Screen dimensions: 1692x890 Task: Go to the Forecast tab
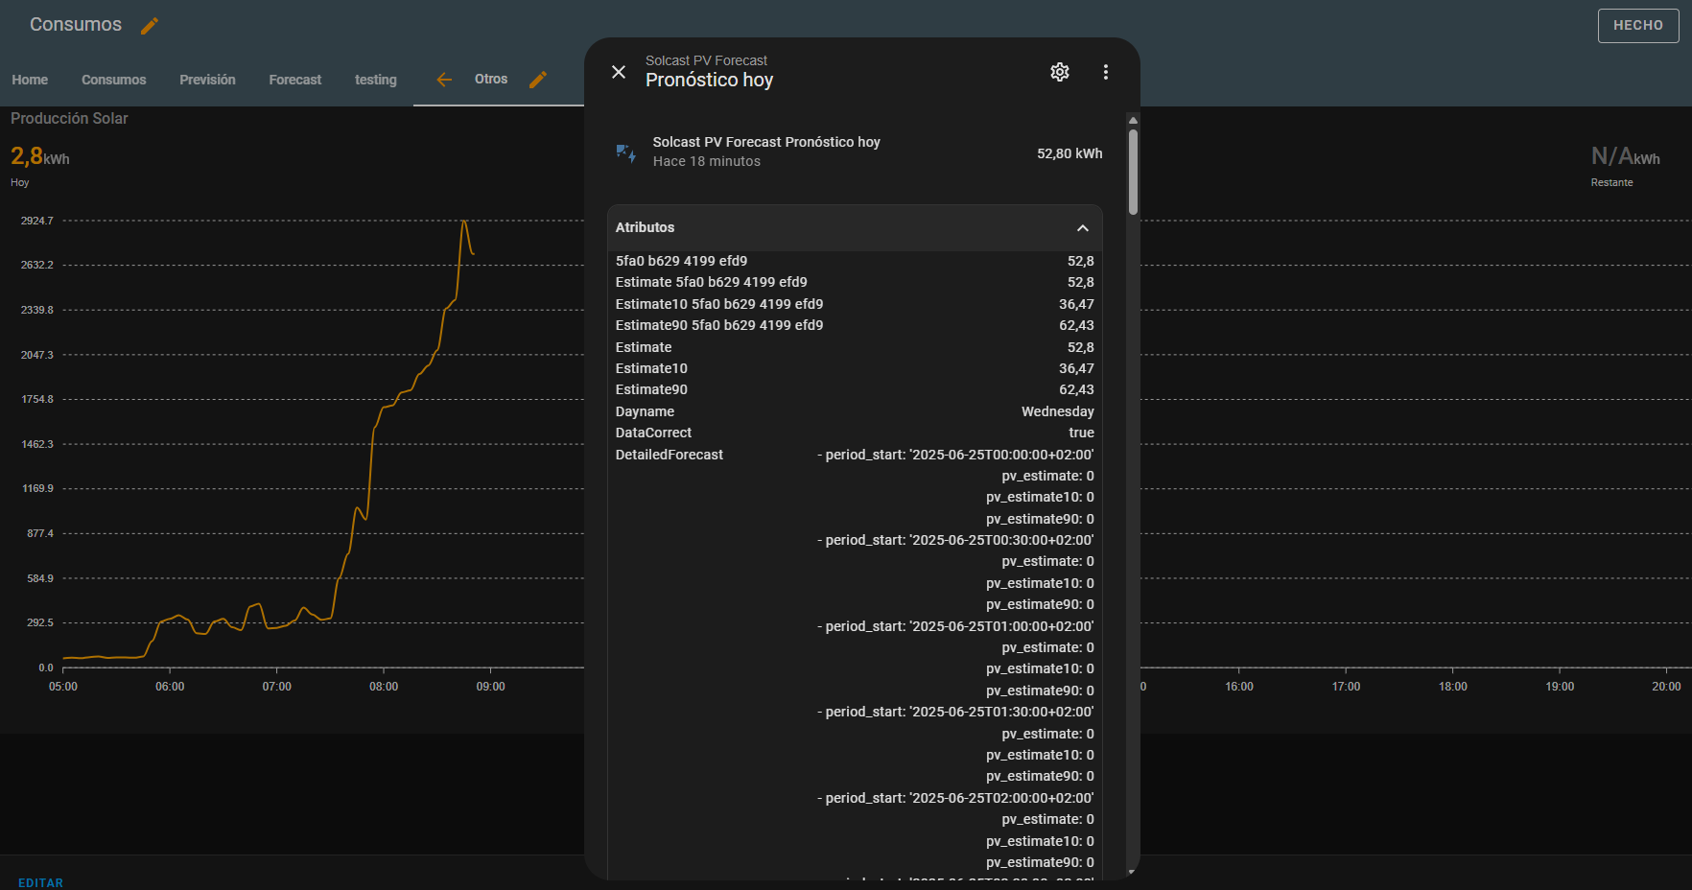point(294,80)
